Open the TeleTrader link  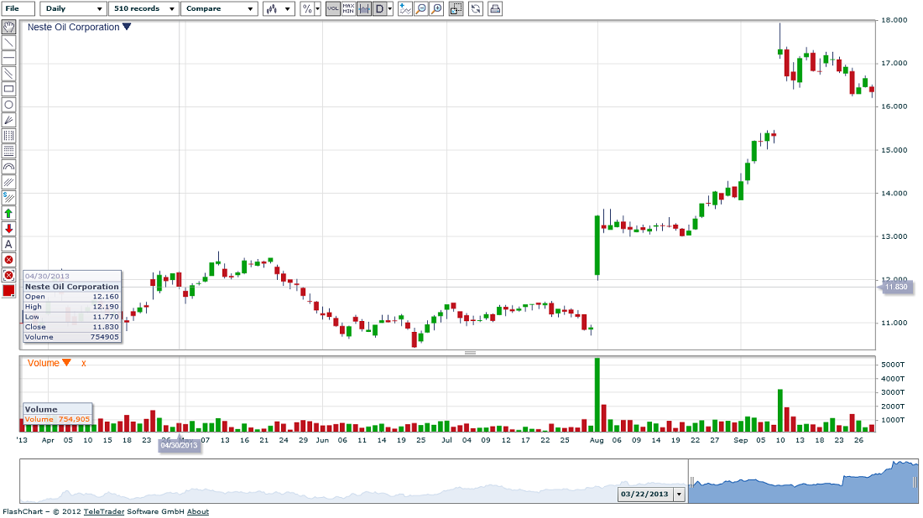(104, 511)
